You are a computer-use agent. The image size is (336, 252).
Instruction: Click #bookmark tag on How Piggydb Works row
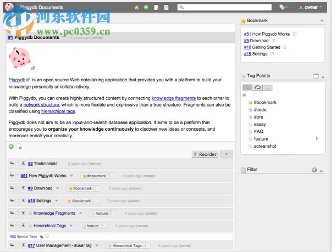pos(96,176)
